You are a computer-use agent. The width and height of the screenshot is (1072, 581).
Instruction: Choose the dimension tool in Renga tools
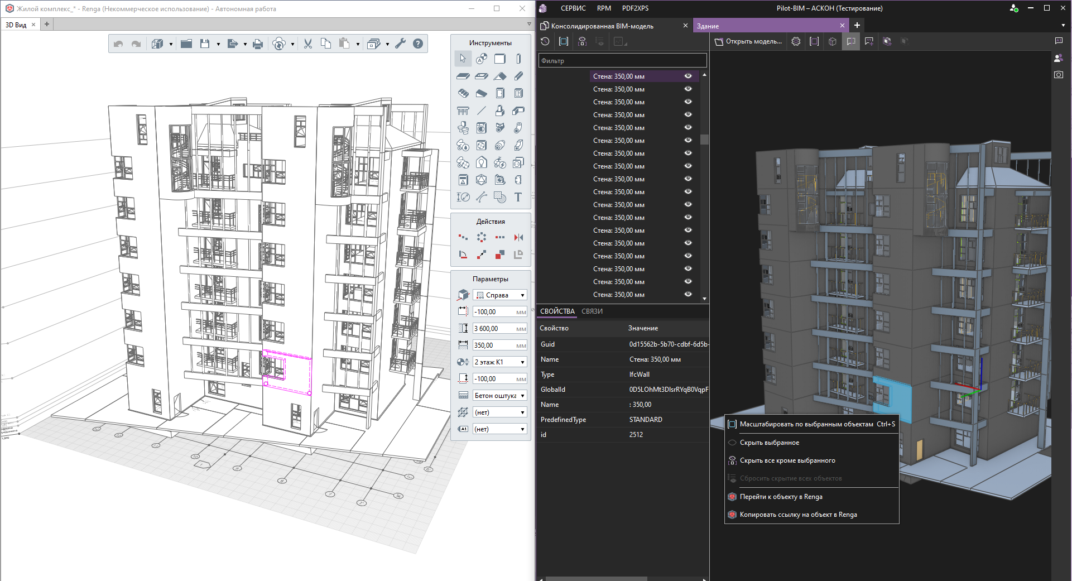pyautogui.click(x=463, y=197)
